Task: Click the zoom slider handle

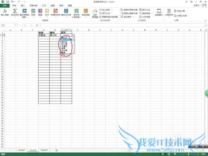Action: pos(188,154)
